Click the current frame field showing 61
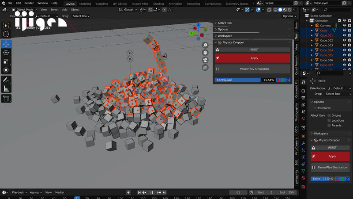Image resolution: width=353 pixels, height=199 pixels. [x=238, y=192]
